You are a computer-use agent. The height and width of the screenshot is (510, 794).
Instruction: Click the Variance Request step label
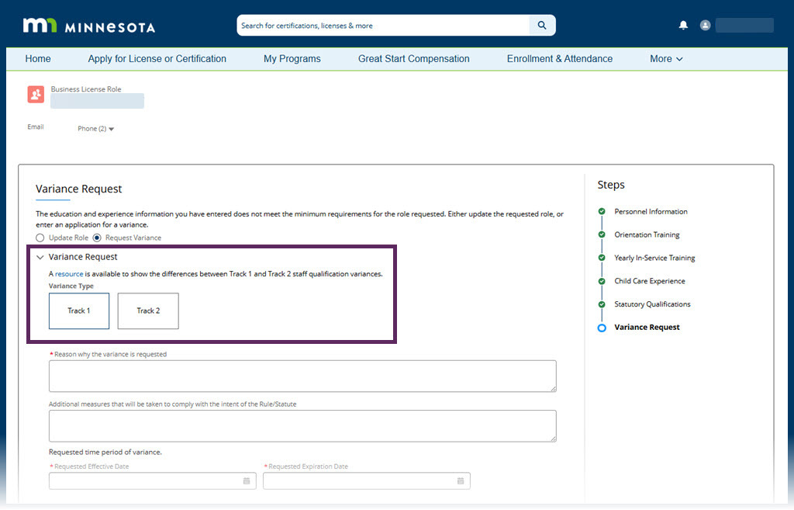coord(647,328)
